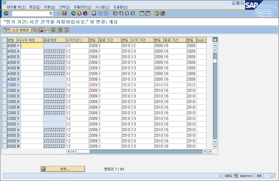Select row C000 + using row selector
This screenshot has width=279, height=181.
4,85
